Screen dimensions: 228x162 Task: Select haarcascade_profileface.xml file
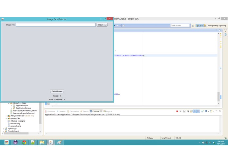(22, 113)
